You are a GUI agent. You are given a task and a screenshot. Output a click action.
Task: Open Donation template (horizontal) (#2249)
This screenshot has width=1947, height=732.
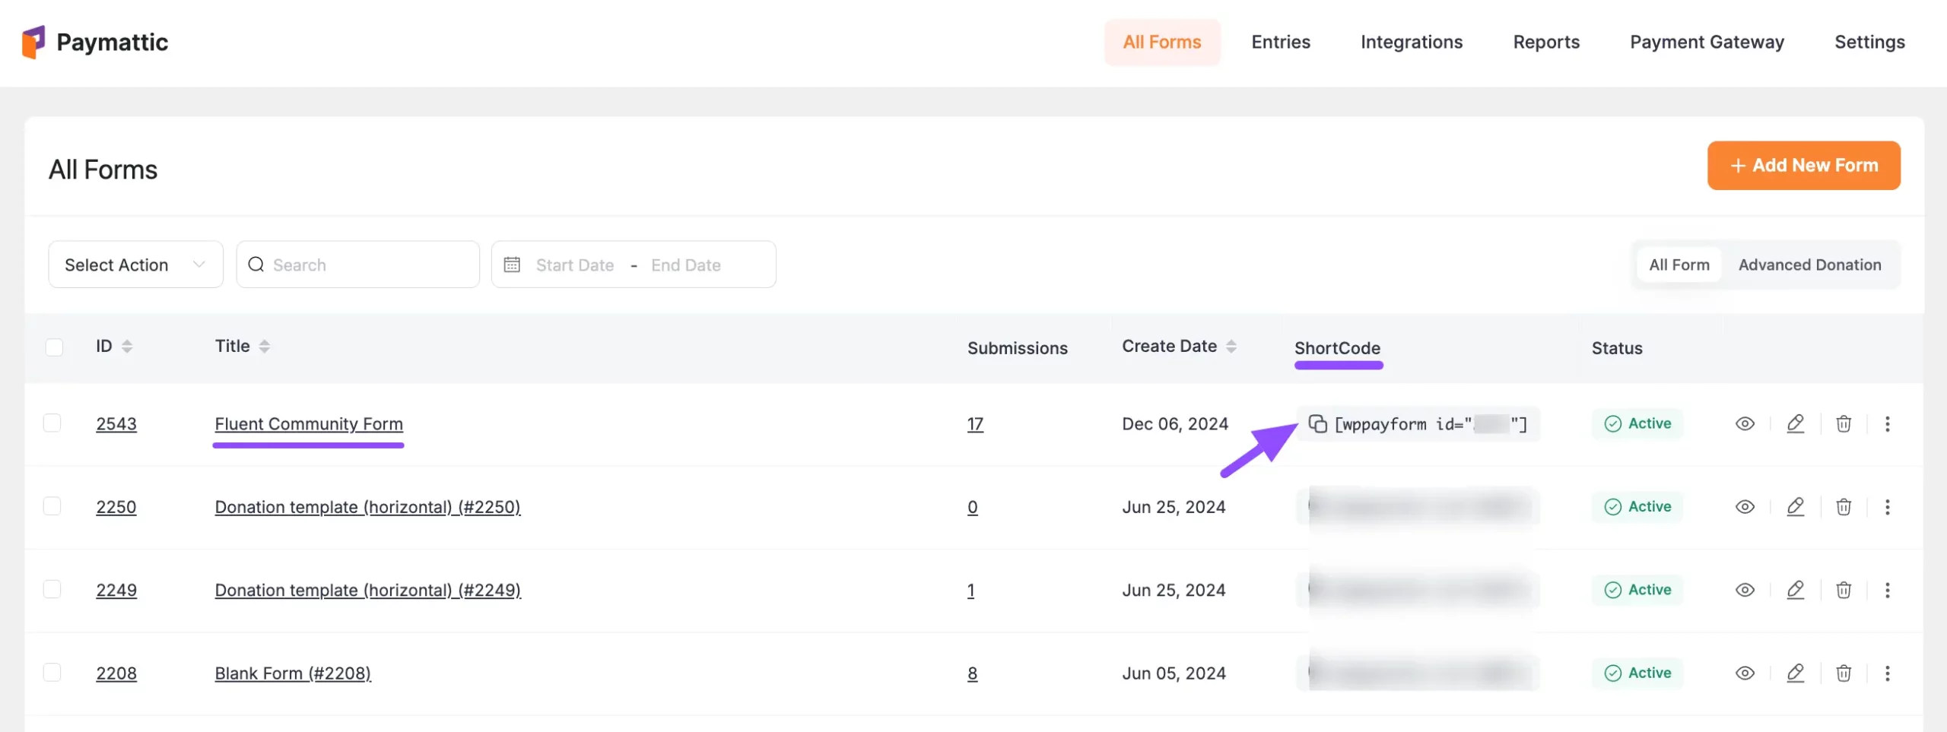pos(367,590)
